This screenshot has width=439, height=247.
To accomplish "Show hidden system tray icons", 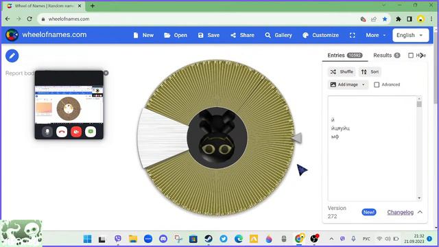I will pyautogui.click(x=331, y=239).
